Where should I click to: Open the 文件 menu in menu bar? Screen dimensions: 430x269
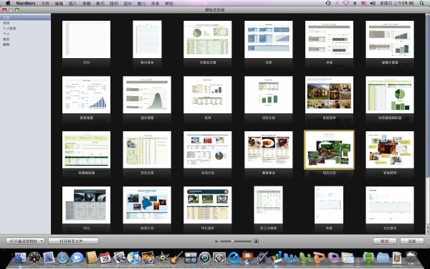click(x=45, y=4)
